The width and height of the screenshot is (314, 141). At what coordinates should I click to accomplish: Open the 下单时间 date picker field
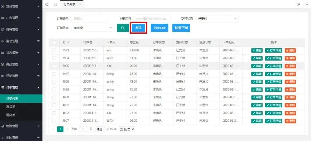(x=152, y=18)
